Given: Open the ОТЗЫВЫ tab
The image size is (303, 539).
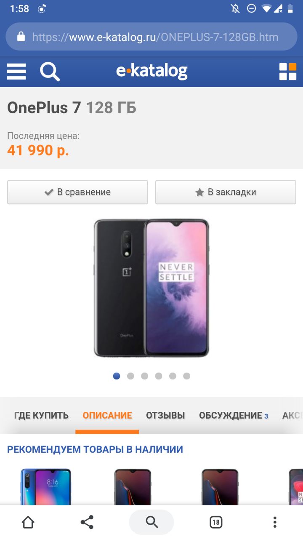Looking at the screenshot, I should (165, 416).
